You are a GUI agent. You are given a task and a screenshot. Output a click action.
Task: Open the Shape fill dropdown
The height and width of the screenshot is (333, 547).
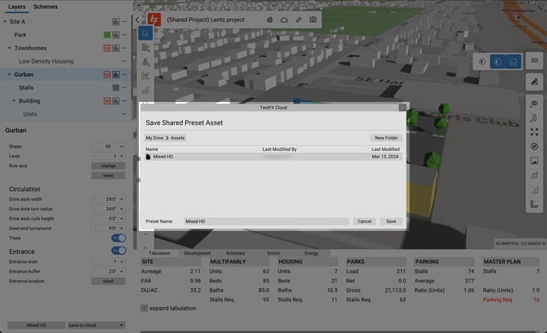click(x=108, y=146)
